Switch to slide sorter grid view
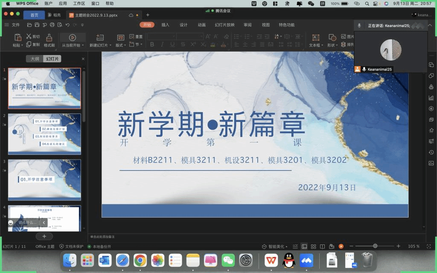This screenshot has height=273, width=437. coord(313,247)
